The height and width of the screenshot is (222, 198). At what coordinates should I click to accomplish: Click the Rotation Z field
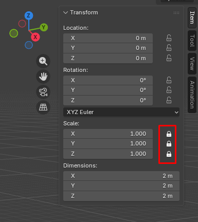108,100
